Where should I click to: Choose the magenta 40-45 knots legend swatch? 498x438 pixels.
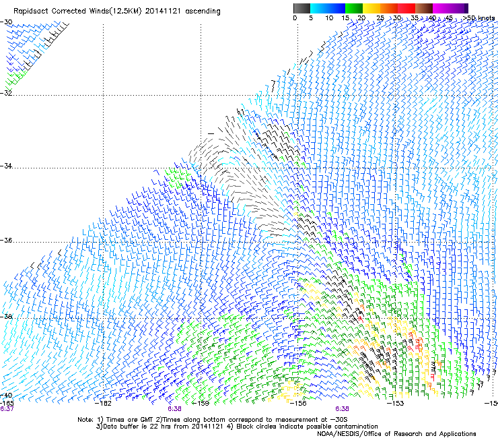point(441,8)
